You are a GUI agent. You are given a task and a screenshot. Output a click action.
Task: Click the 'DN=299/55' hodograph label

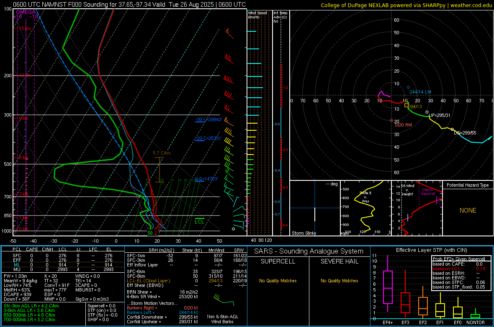(x=465, y=133)
